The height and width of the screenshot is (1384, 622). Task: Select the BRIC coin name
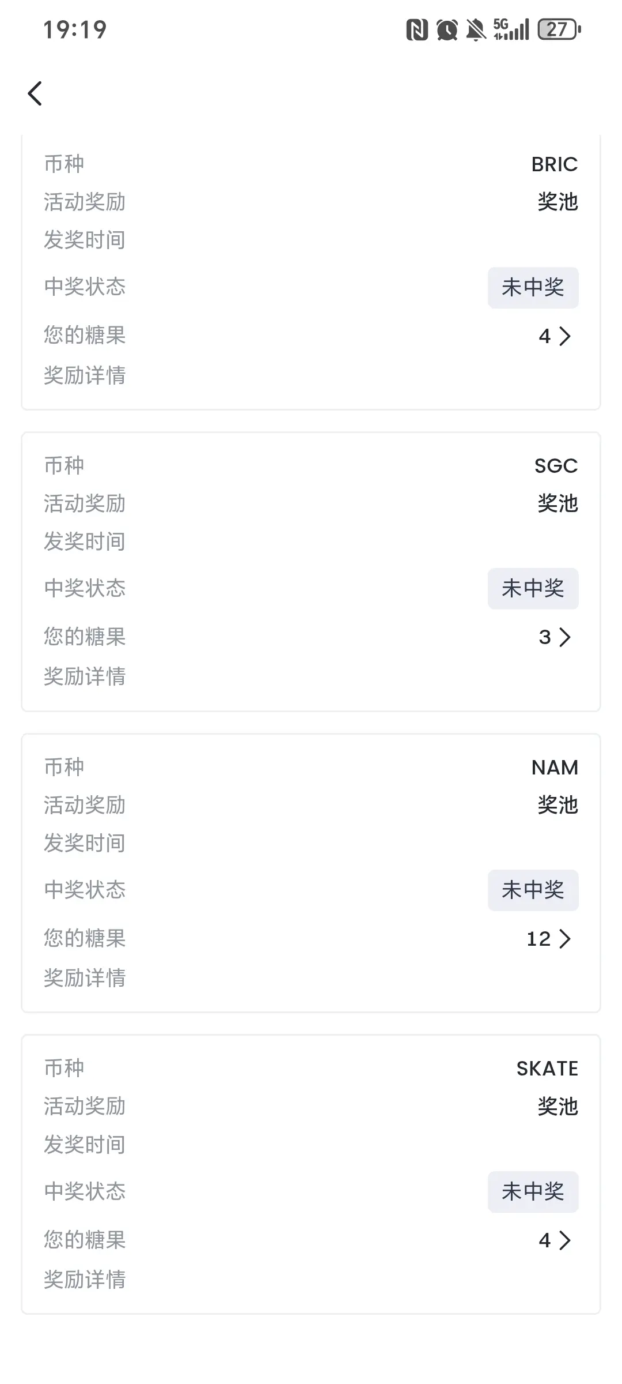tap(555, 164)
